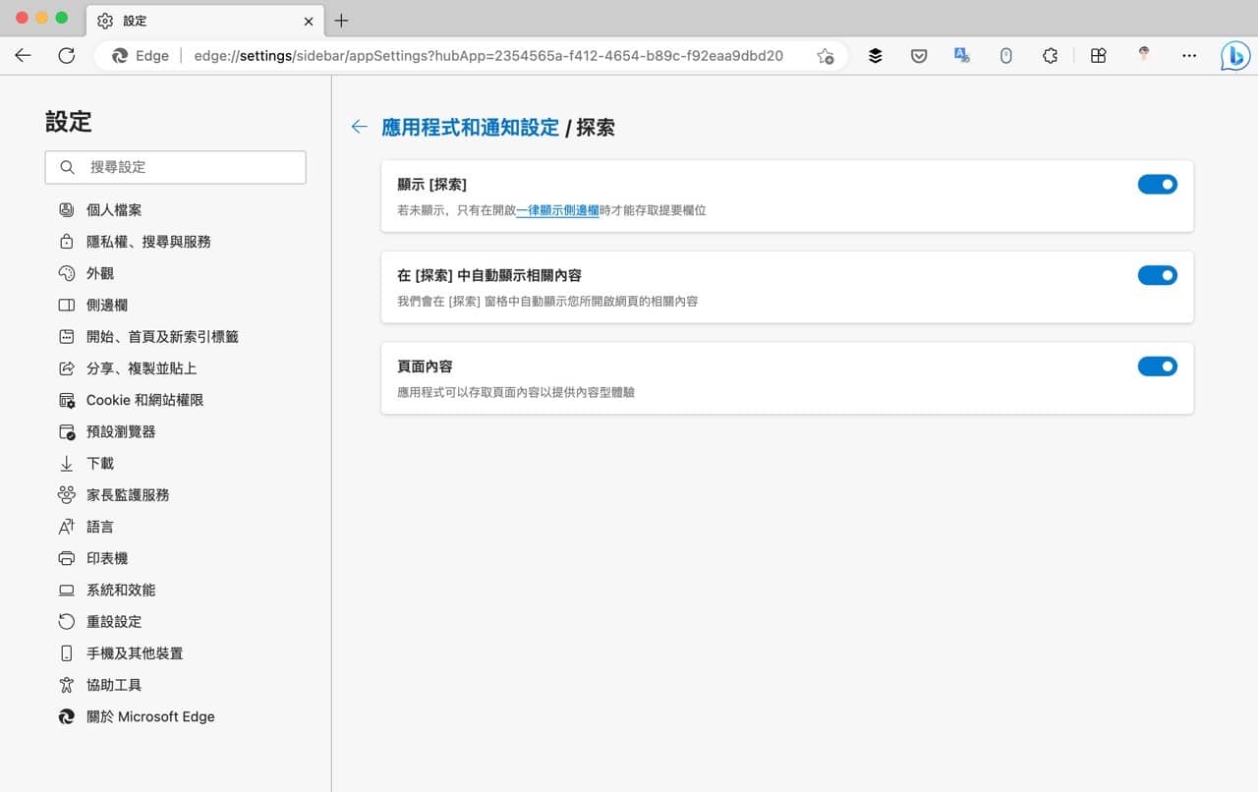Toggle the 頁面內容 switch
The image size is (1258, 792).
tap(1157, 367)
